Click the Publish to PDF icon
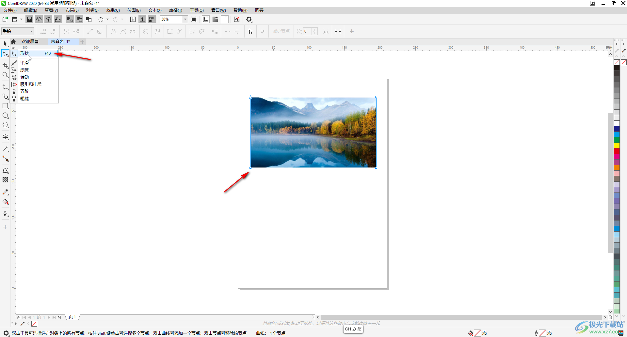Viewport: 627px width, 337px height. (x=152, y=19)
